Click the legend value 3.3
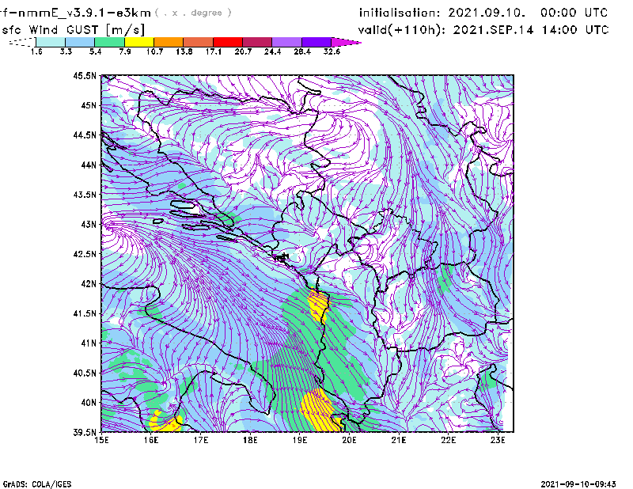The height and width of the screenshot is (489, 633). (66, 51)
